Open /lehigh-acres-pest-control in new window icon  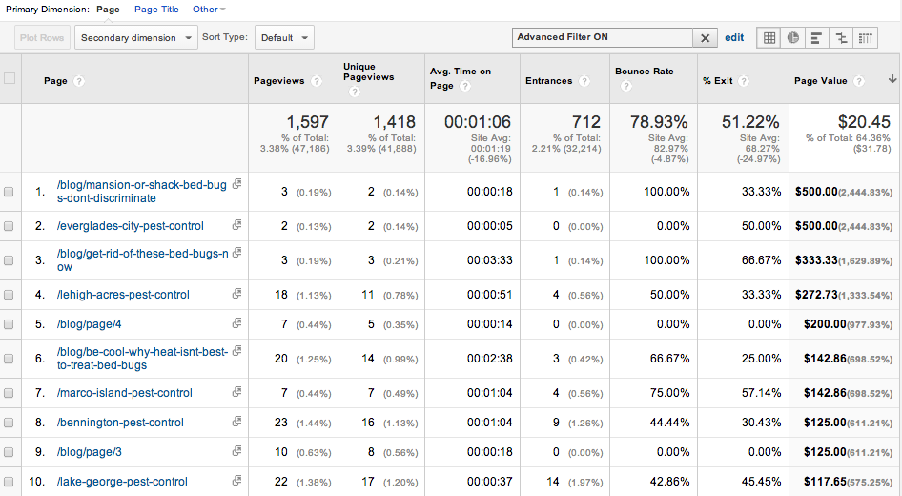(x=236, y=295)
